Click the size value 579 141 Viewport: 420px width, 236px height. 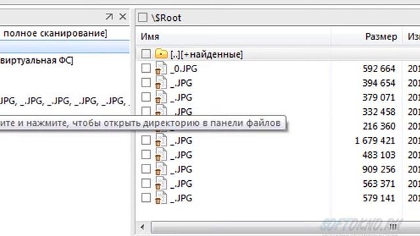(x=379, y=199)
